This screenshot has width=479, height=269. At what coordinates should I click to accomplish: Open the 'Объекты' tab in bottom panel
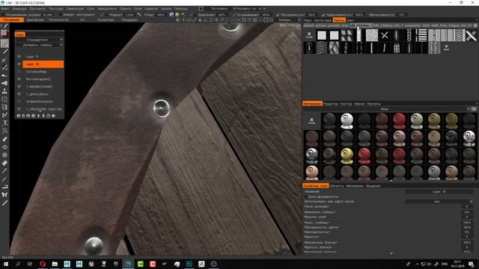click(337, 186)
